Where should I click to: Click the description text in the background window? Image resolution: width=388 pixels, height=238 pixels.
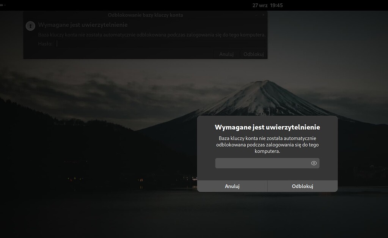click(152, 35)
